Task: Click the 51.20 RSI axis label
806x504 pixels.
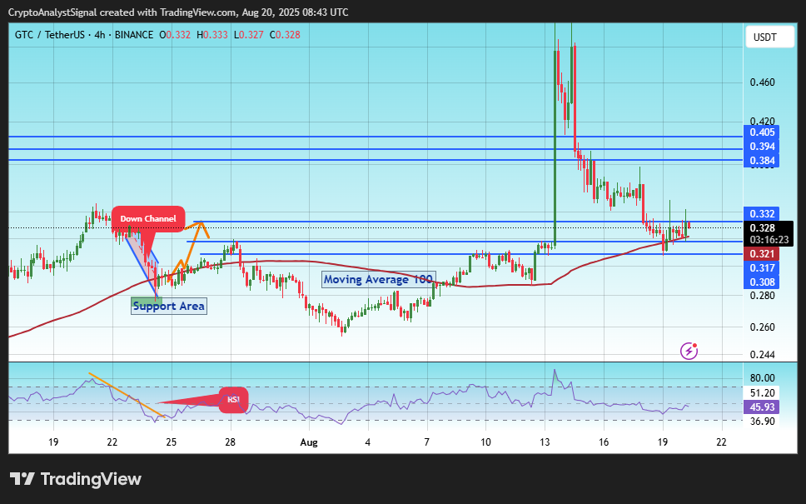Action: point(763,393)
